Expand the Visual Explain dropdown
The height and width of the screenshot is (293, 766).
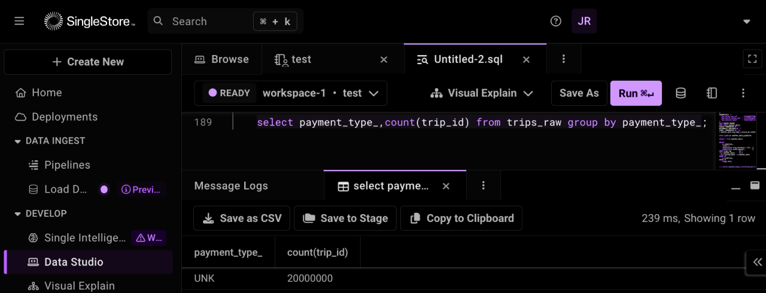click(x=482, y=93)
